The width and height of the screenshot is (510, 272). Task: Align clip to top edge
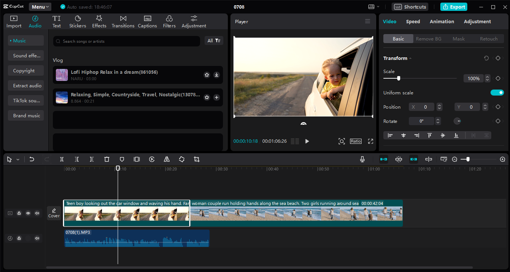(430, 136)
